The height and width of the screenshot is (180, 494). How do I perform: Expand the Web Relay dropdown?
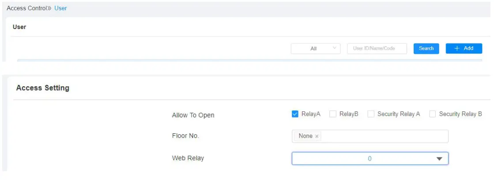click(x=370, y=158)
